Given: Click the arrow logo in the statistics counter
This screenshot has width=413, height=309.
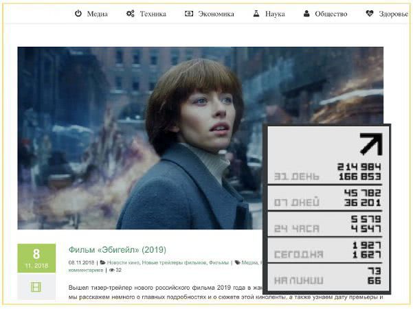Looking at the screenshot, I should pos(370,144).
